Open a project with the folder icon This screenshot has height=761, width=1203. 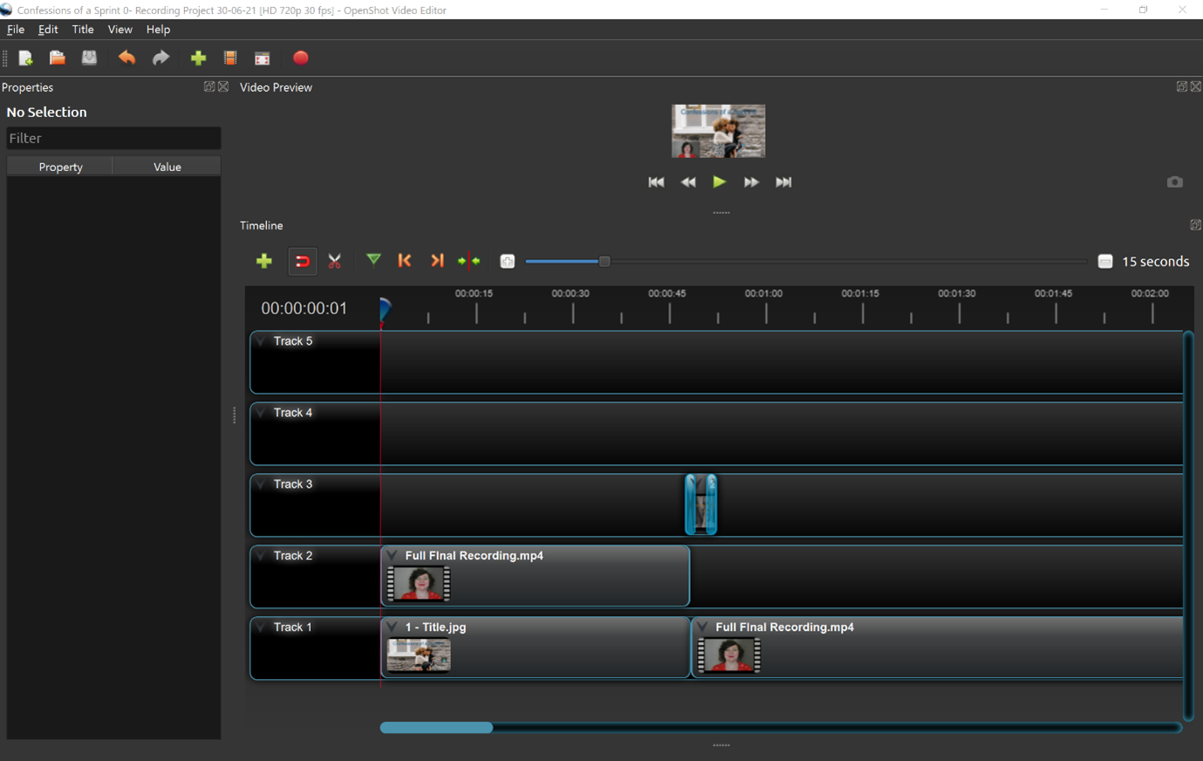58,58
